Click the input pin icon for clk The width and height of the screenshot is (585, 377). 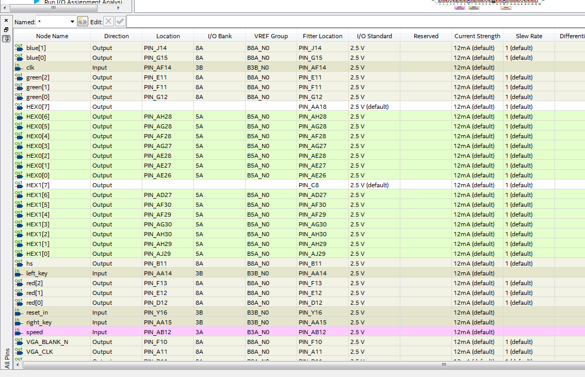click(x=19, y=68)
